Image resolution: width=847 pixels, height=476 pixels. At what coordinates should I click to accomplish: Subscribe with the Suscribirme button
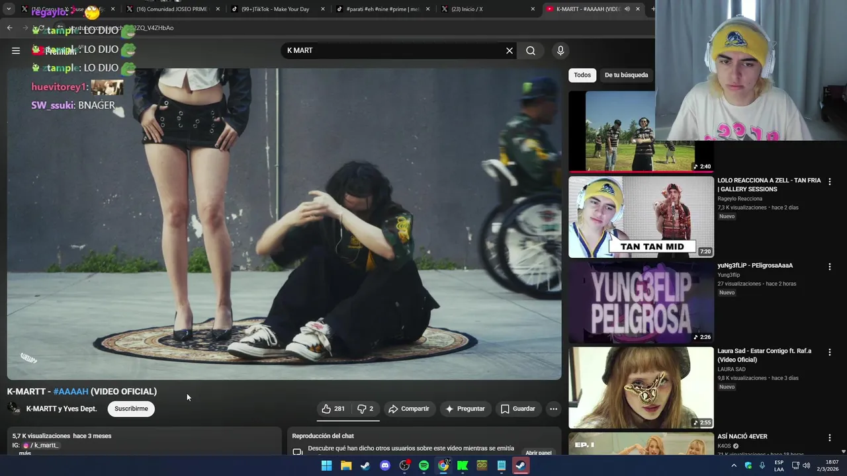tap(131, 409)
